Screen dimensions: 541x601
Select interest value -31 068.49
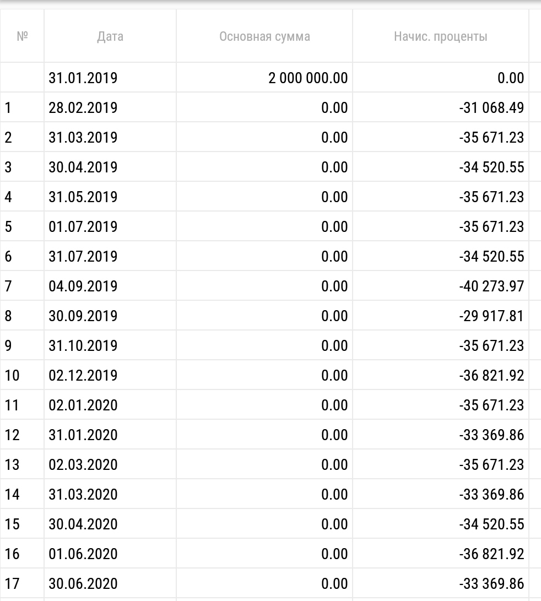click(491, 107)
